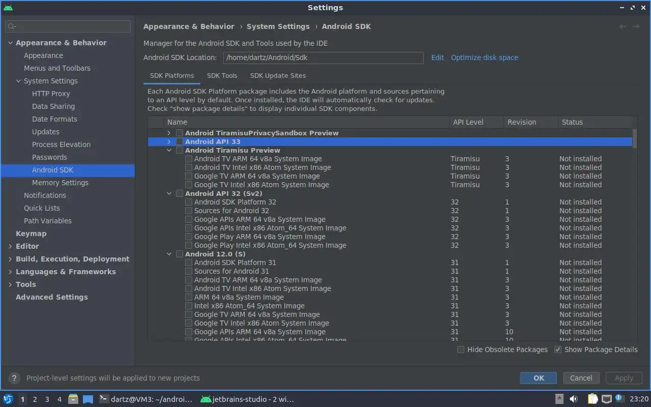Image resolution: width=651 pixels, height=407 pixels.
Task: Uncheck the Show Package Details checkbox
Action: (x=558, y=350)
